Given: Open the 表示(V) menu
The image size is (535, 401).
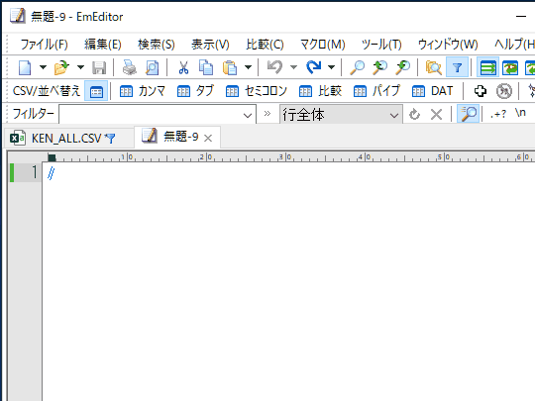Looking at the screenshot, I should [x=210, y=45].
